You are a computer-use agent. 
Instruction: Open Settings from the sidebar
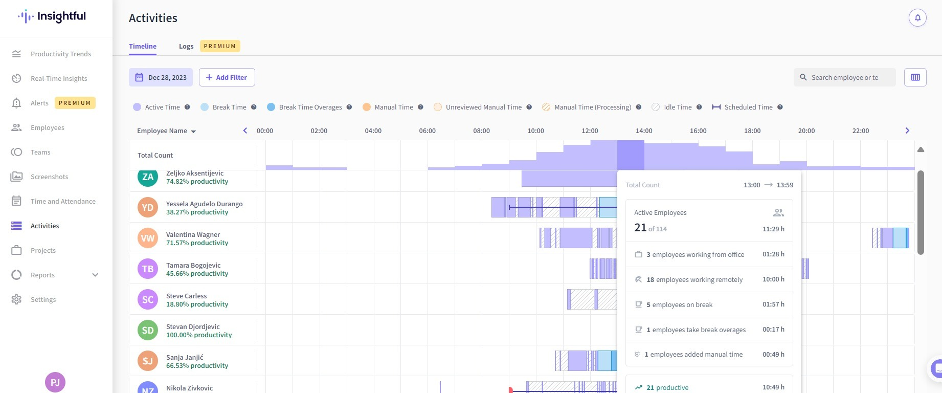coord(56,299)
